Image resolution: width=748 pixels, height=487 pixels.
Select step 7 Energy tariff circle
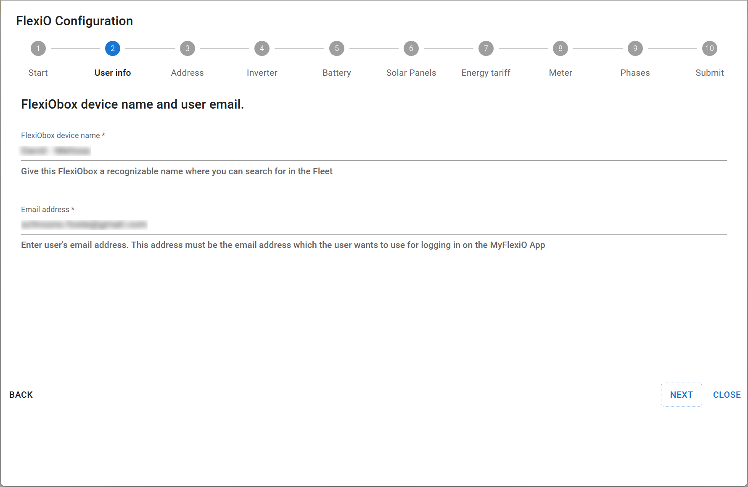(486, 48)
